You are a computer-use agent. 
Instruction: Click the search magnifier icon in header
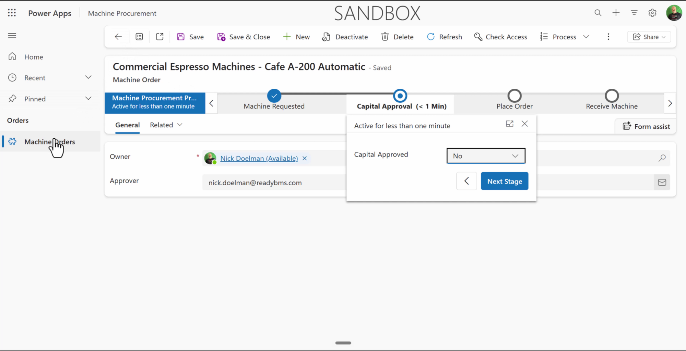click(x=598, y=13)
